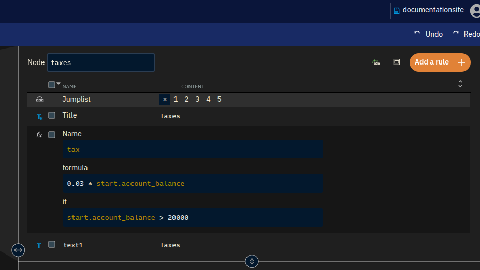Click the Title rule heading-type icon
Image resolution: width=480 pixels, height=270 pixels.
pos(39,117)
